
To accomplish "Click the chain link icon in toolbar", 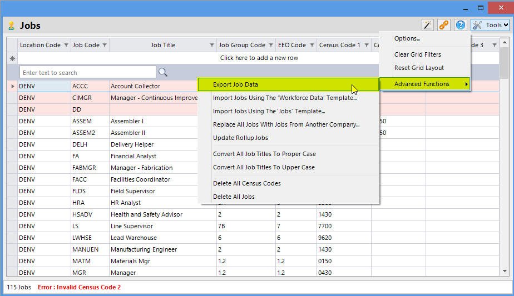I will pyautogui.click(x=443, y=25).
